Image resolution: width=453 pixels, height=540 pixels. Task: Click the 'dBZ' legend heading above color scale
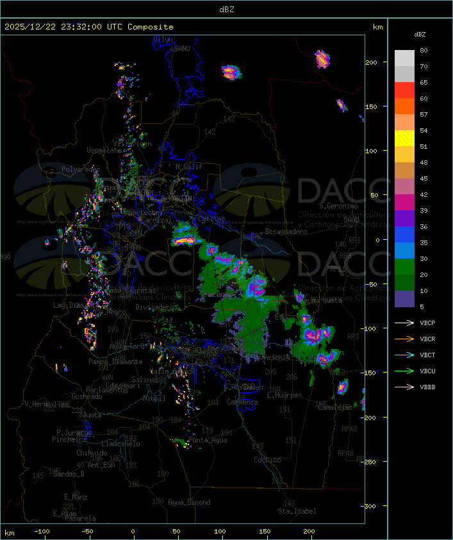(420, 35)
